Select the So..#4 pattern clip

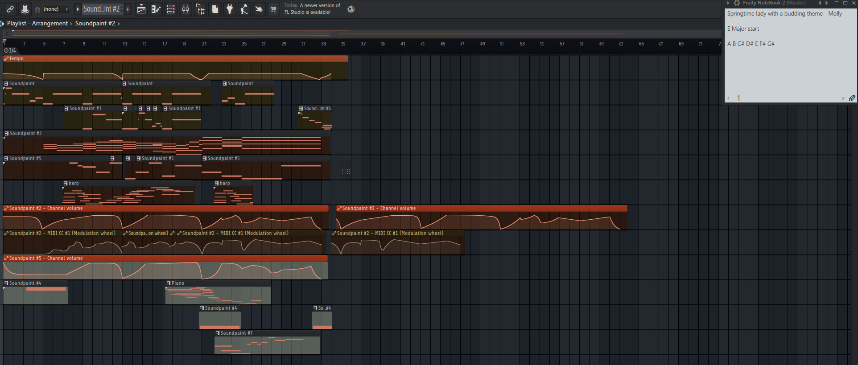pyautogui.click(x=322, y=317)
